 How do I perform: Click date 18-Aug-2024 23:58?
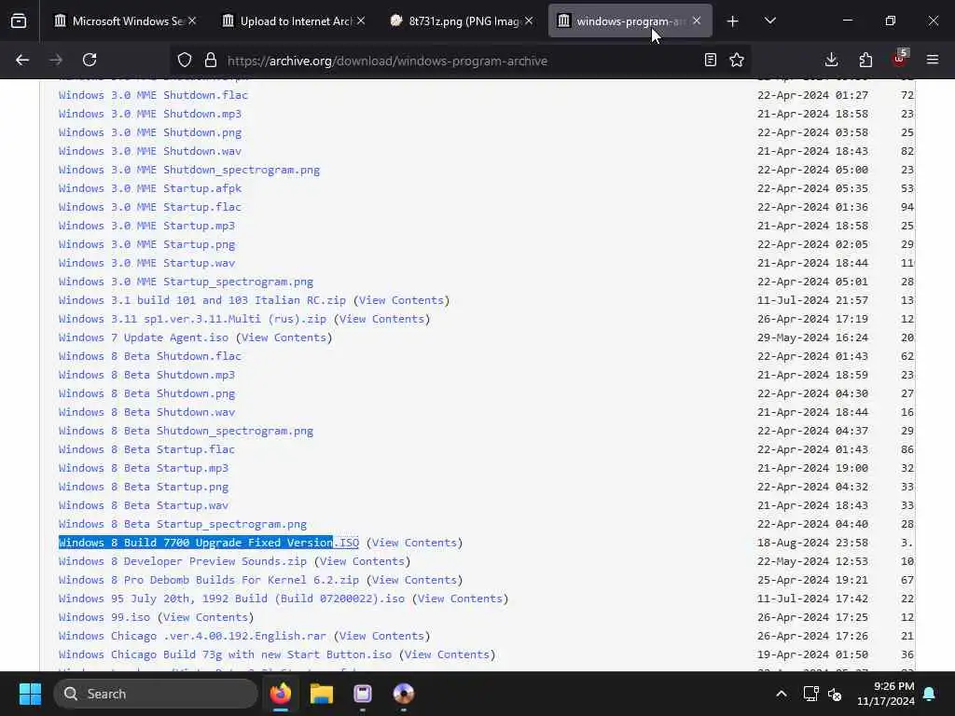812,543
